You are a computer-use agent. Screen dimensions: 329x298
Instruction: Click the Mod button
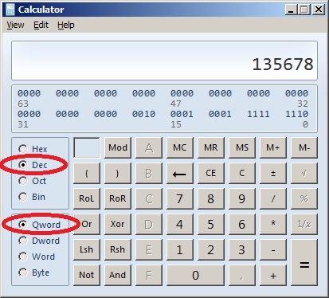point(118,147)
